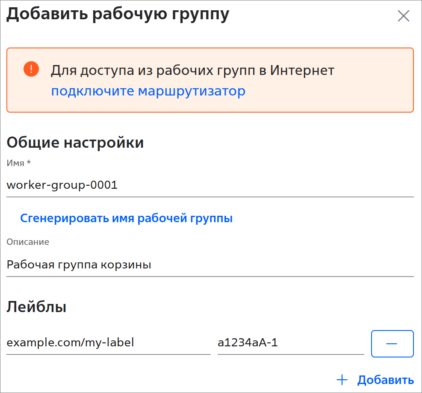Click the text Рабочая группа корзины
This screenshot has width=422, height=393.
click(x=79, y=265)
